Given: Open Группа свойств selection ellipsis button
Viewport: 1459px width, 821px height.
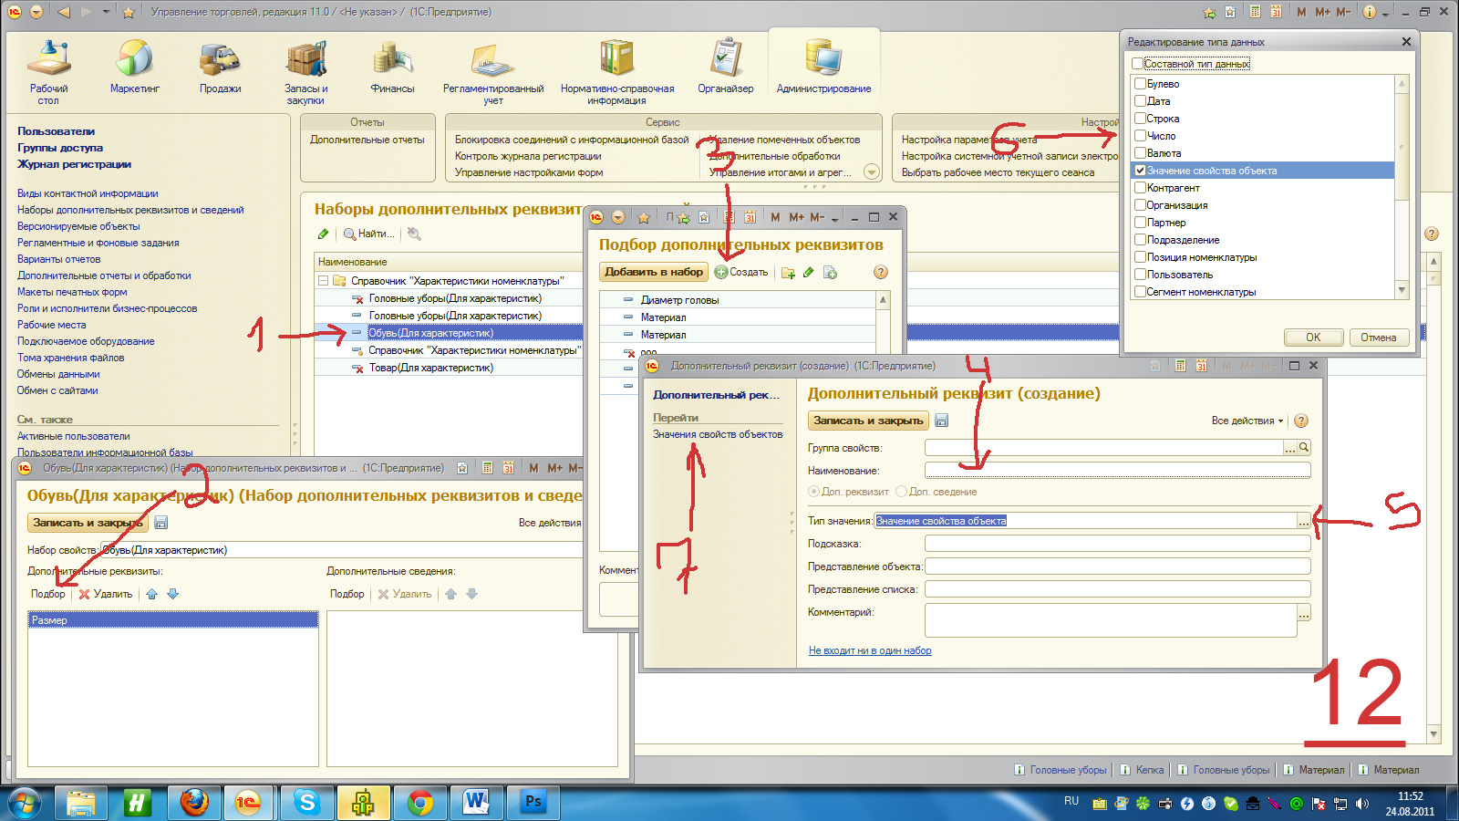Looking at the screenshot, I should click(x=1289, y=447).
